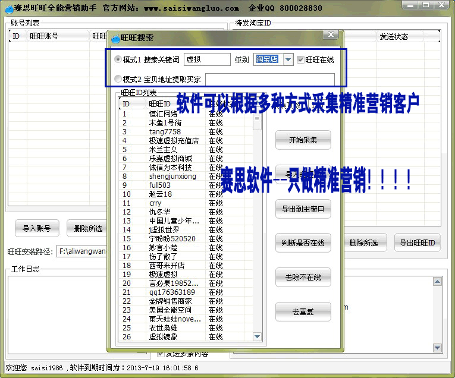Select row 乐嘉虚拟商城

[x=186, y=159]
